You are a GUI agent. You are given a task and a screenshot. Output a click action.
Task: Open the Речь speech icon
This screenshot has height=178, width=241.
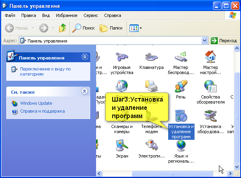point(181,86)
